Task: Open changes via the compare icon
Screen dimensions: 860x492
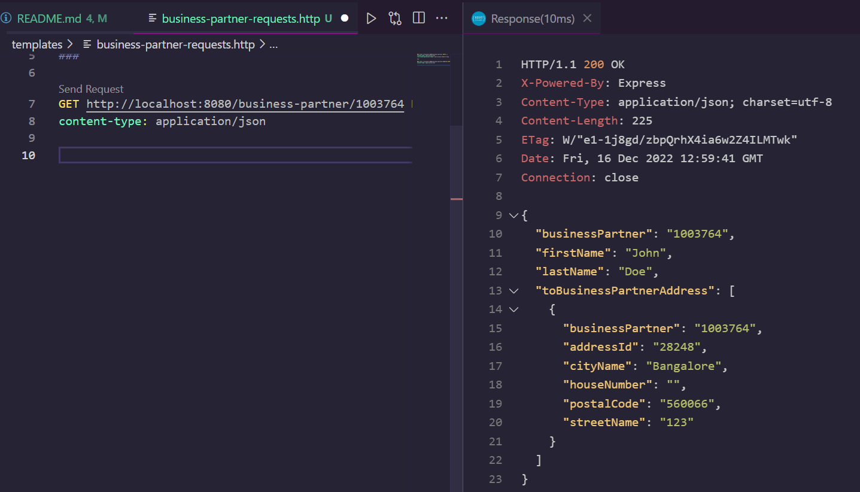Action: pos(395,19)
